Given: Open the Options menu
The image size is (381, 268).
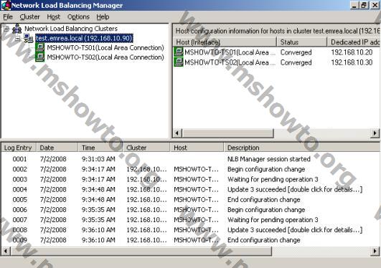Looking at the screenshot, I should 78,17.
